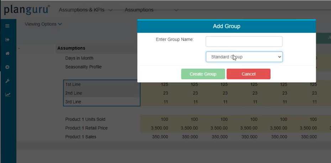
Task: Expand Viewing Options dropdown
Action: [x=43, y=24]
